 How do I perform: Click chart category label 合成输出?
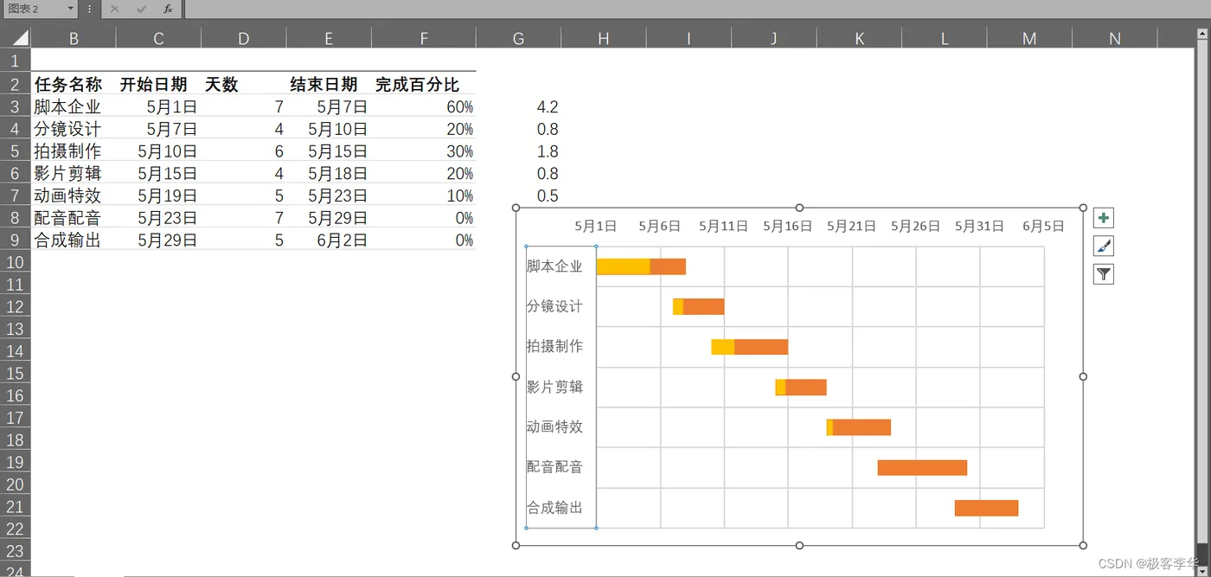pos(554,508)
